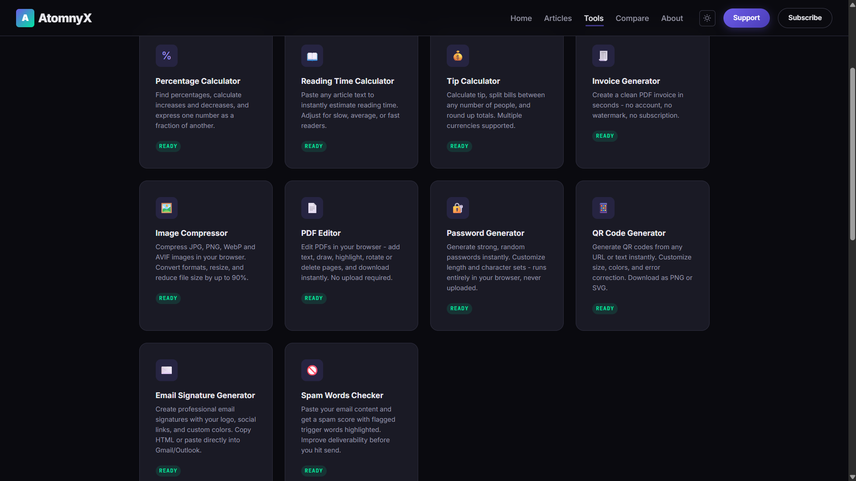Toggle the light/dark theme sun button

(707, 18)
